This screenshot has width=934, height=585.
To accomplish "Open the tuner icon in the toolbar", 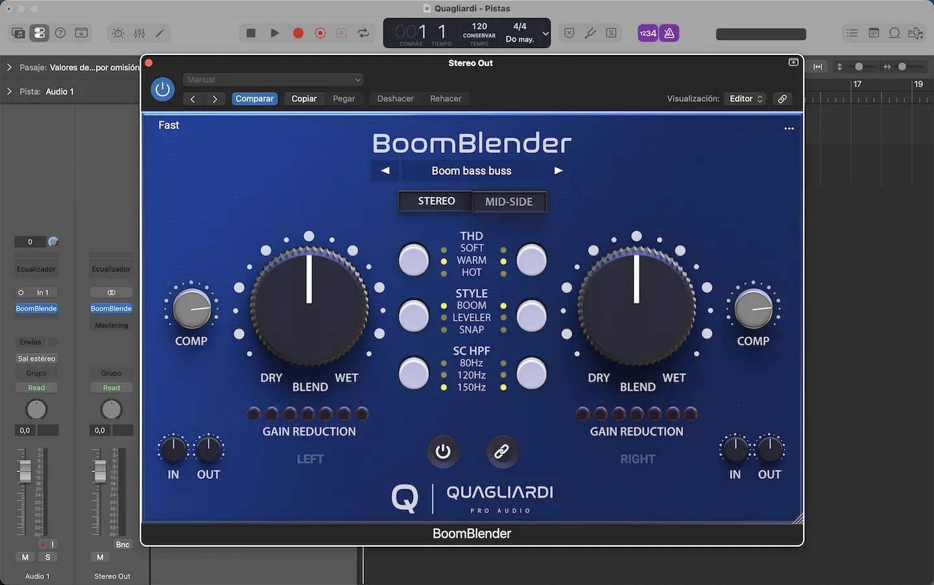I will (x=590, y=33).
